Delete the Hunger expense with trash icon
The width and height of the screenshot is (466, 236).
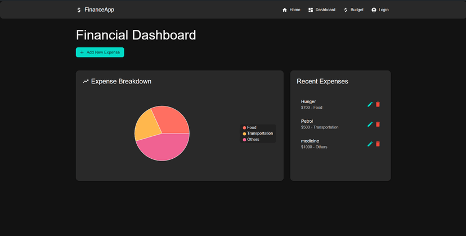(378, 104)
